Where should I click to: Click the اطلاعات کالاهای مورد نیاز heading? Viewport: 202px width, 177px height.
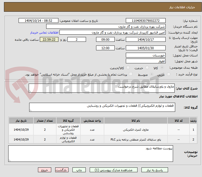tap(178, 96)
